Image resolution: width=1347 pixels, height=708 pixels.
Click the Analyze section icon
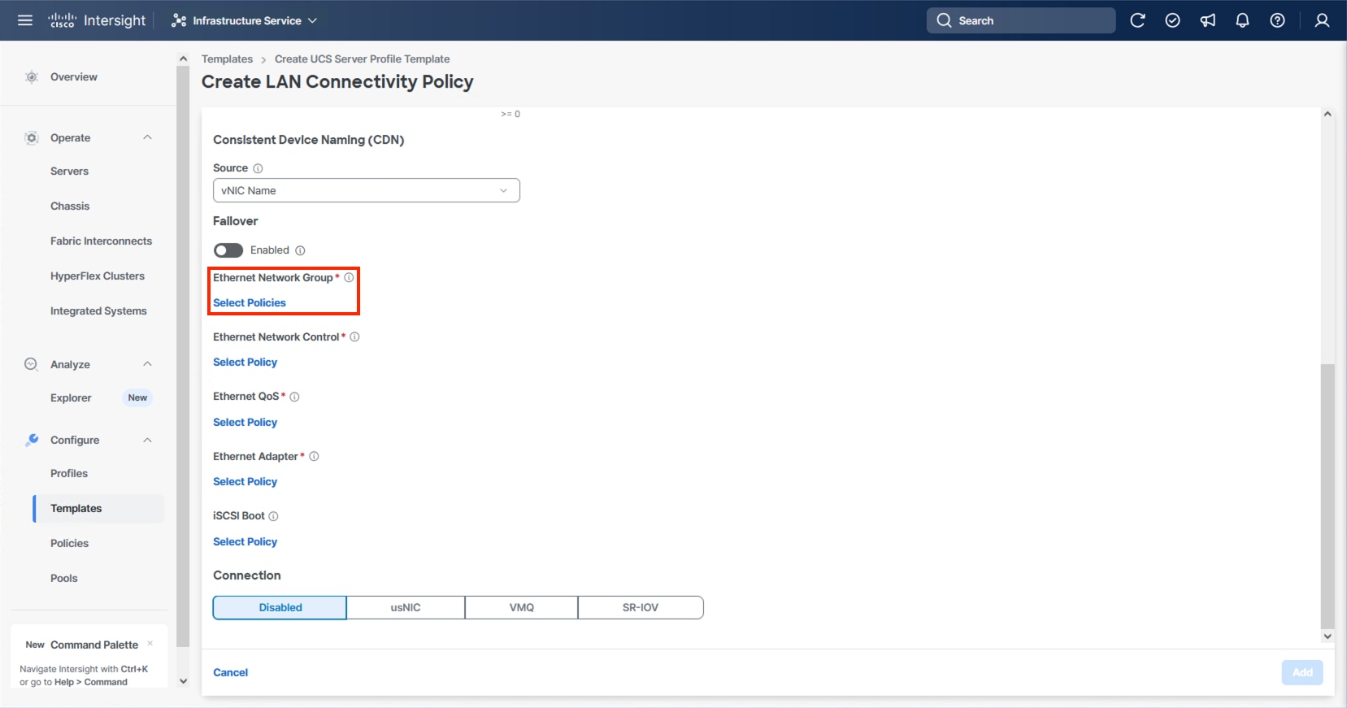click(32, 364)
